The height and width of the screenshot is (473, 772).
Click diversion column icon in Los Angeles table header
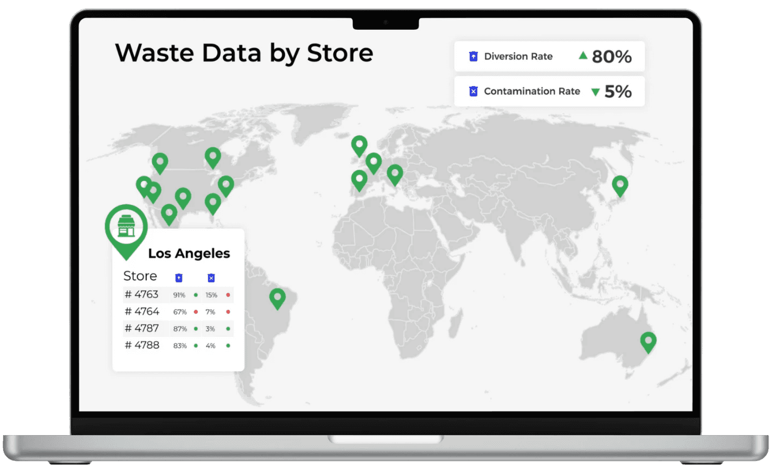(x=179, y=278)
